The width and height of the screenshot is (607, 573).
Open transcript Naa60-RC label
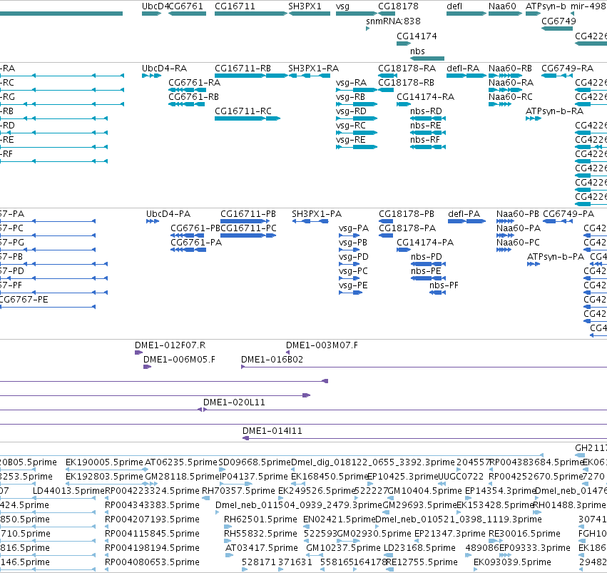[511, 97]
